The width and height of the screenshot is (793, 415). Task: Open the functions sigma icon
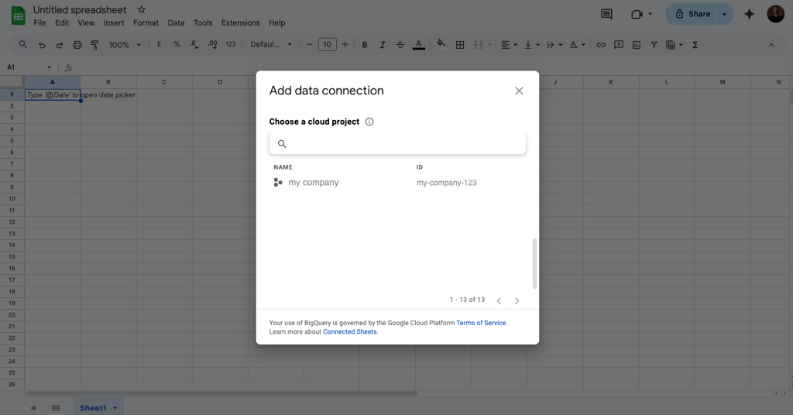coord(695,45)
